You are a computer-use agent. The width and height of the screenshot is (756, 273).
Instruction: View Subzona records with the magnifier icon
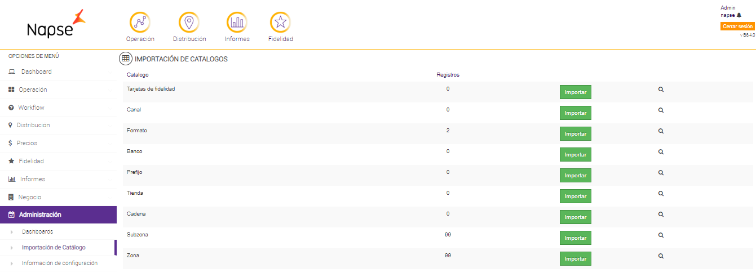coord(661,235)
